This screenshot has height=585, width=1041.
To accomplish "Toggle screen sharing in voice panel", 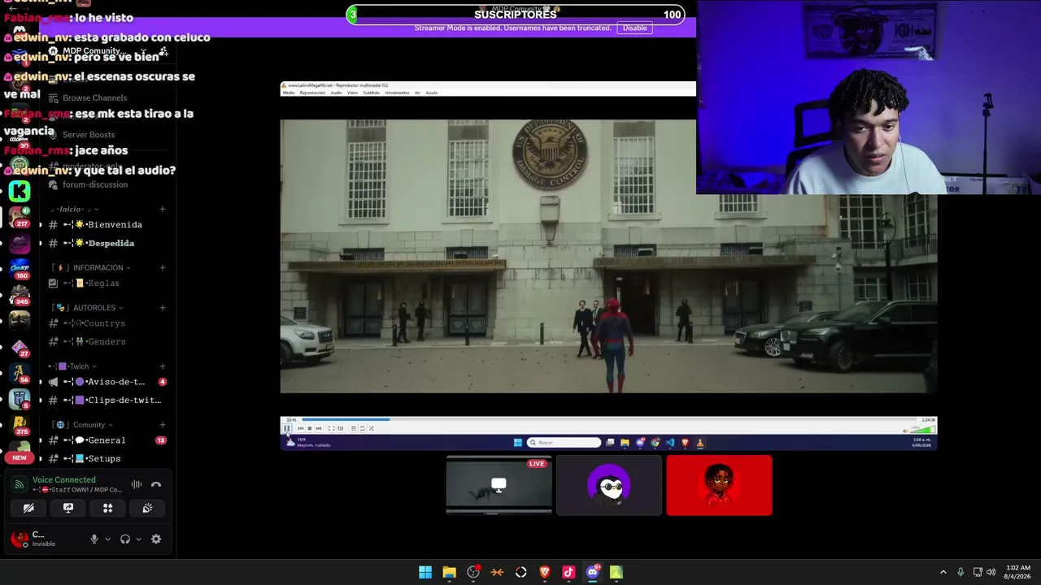I will (x=68, y=508).
